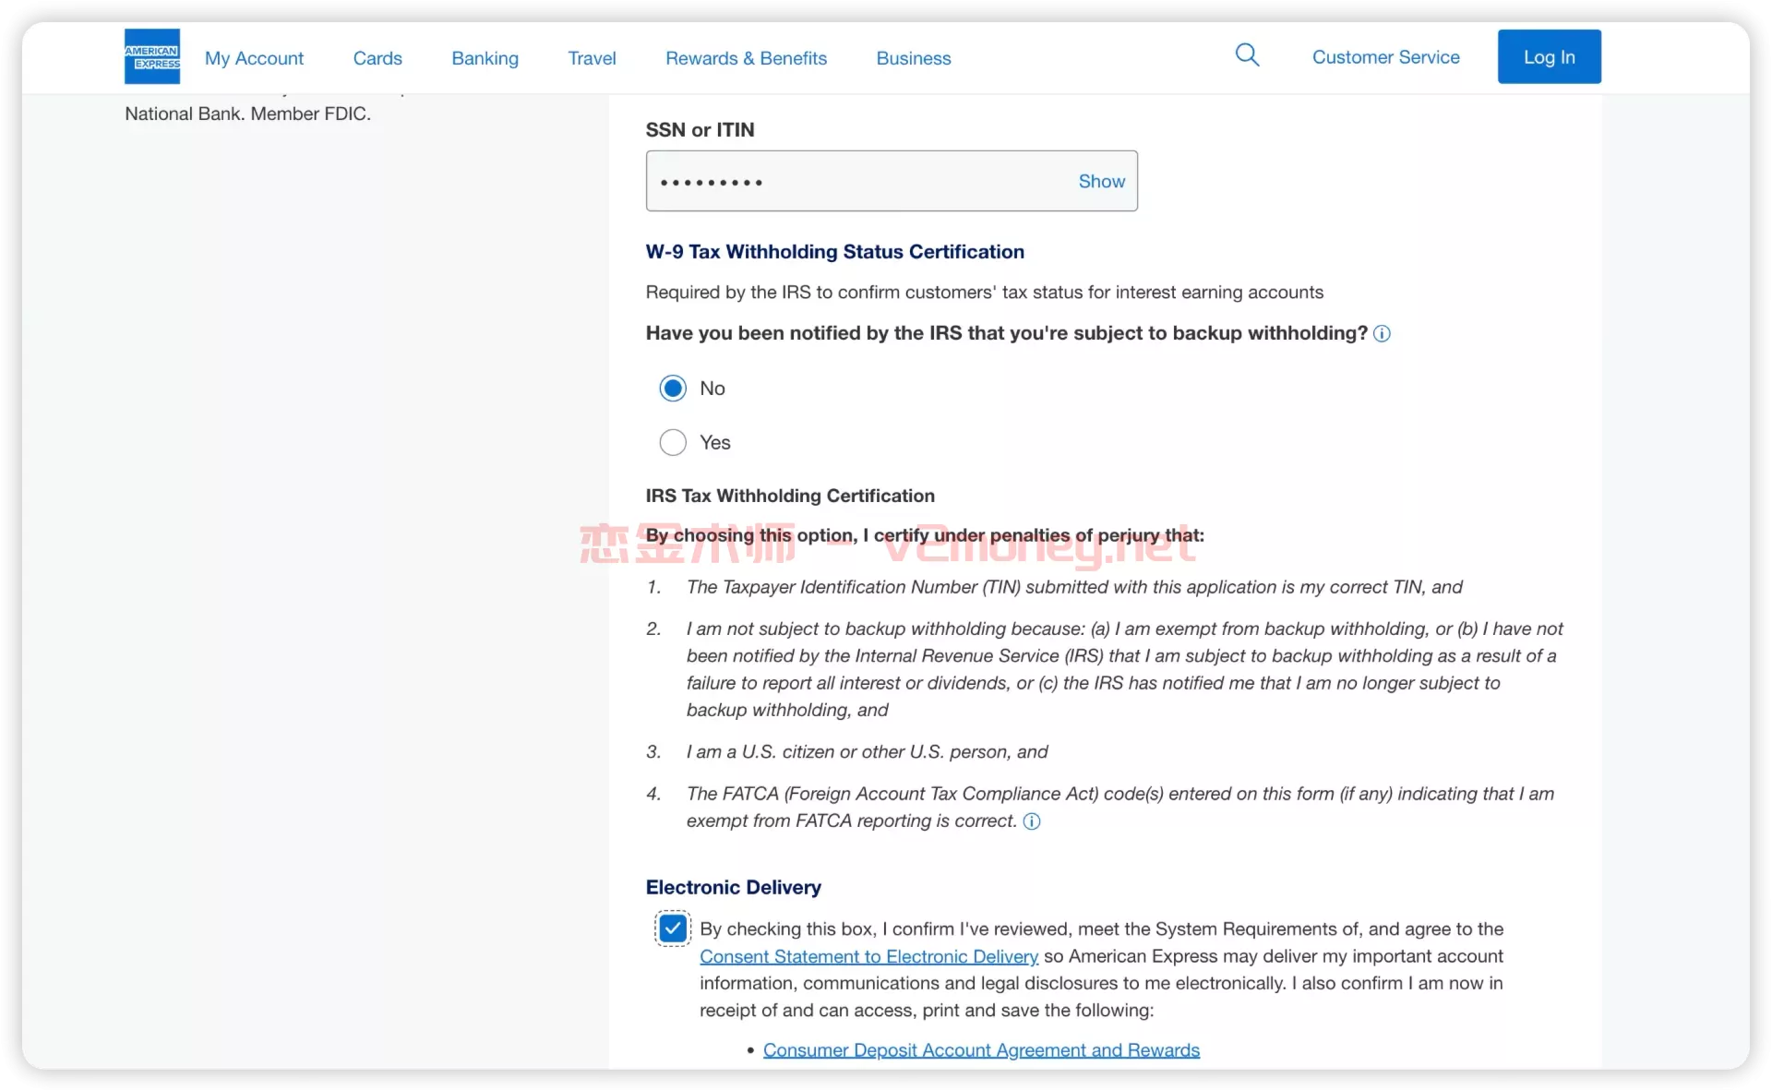Click the 'Electronic Delivery' heading

733,888
